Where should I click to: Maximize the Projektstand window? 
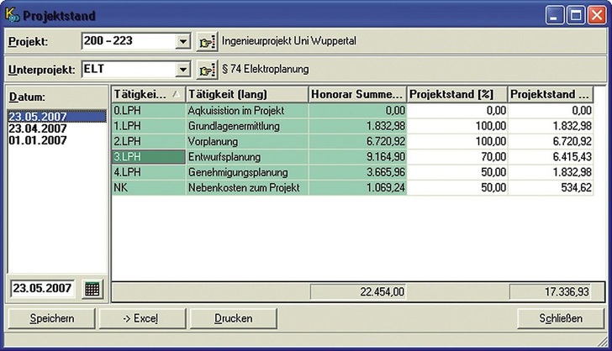574,15
